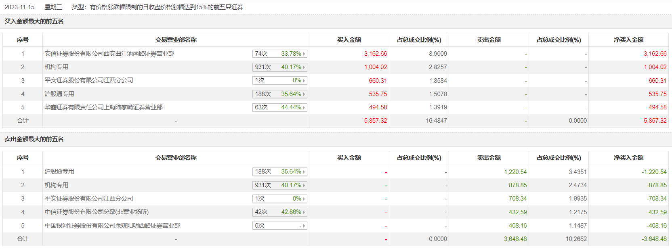Image resolution: width=672 pixels, height=249 pixels.
Task: Click the total ratio 16.4847
Action: 436,121
